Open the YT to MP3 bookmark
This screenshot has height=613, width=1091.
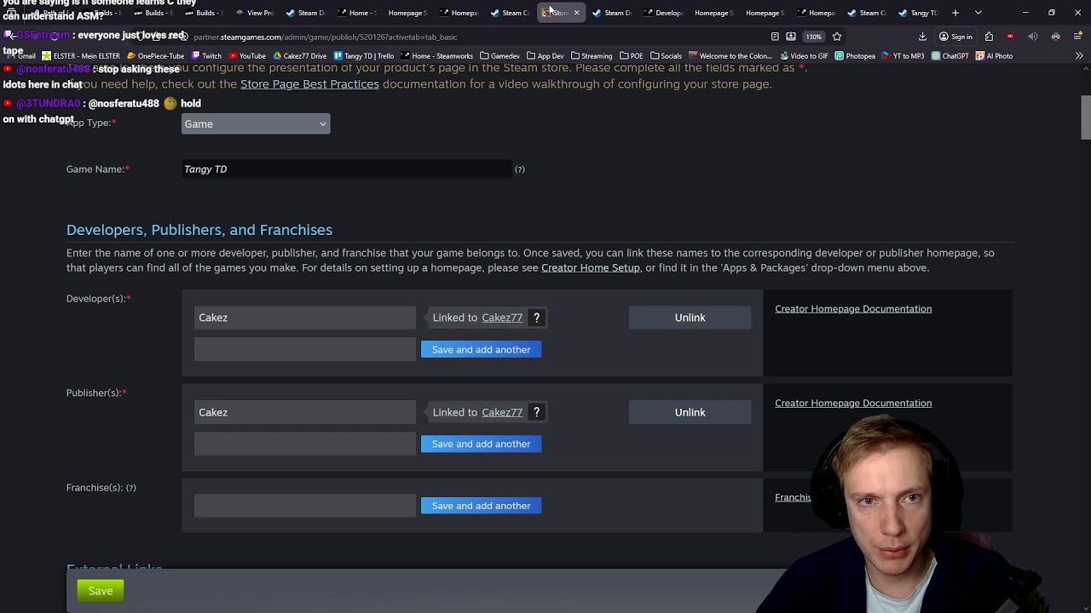903,56
